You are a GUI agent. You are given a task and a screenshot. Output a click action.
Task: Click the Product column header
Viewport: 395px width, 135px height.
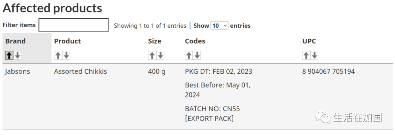(68, 41)
